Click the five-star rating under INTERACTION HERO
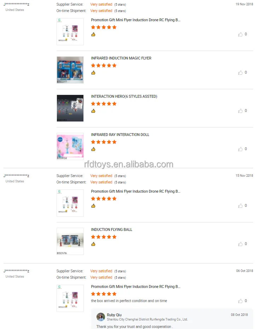The image size is (257, 329). [104, 104]
